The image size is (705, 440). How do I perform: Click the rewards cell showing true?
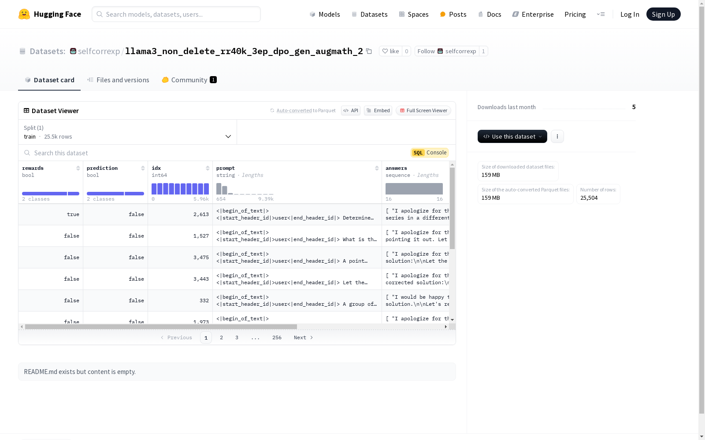click(51, 214)
